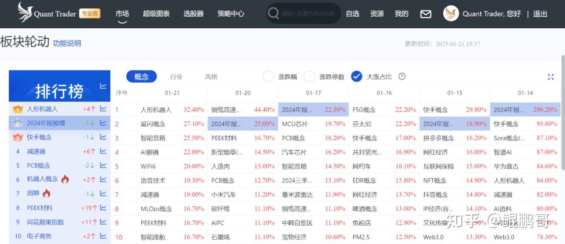
Task: Click bronze rank-3 medal icon
Action: (18, 137)
